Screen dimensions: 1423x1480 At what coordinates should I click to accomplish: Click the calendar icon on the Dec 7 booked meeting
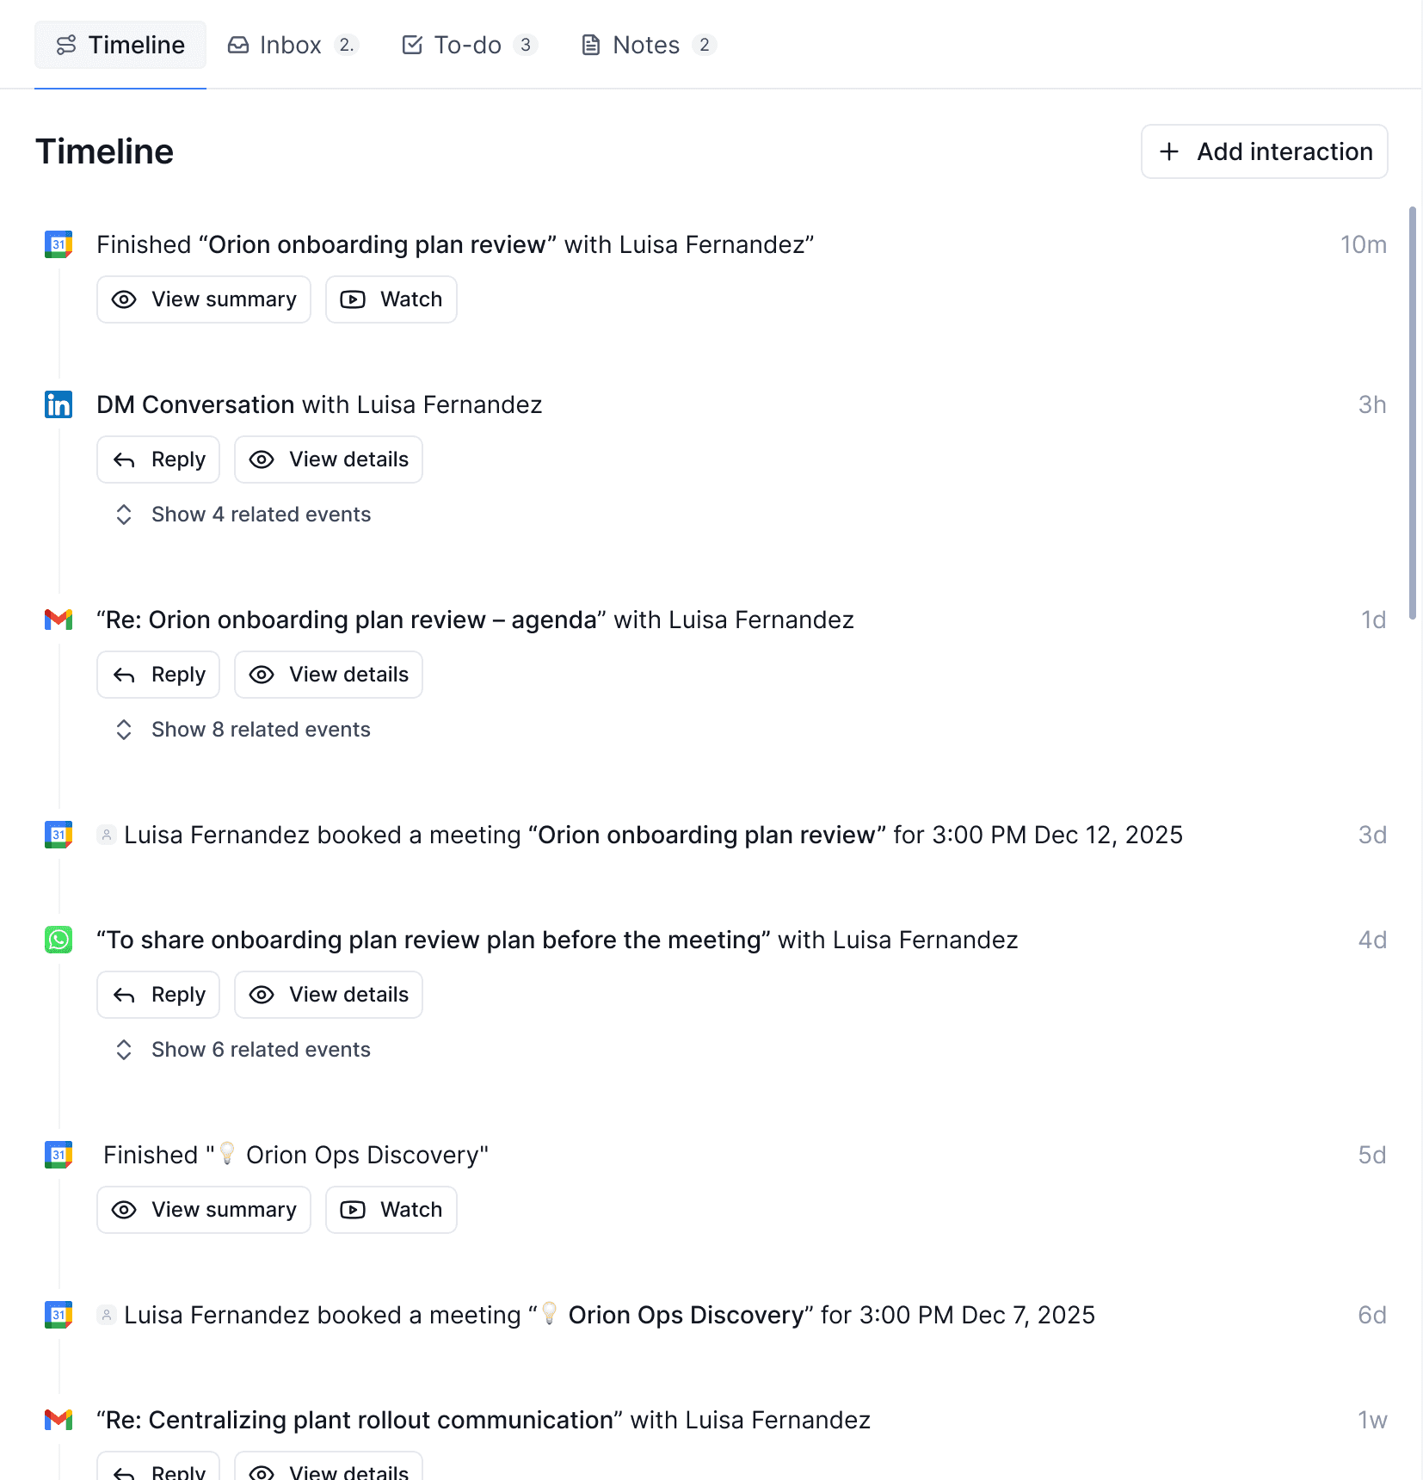pyautogui.click(x=57, y=1315)
